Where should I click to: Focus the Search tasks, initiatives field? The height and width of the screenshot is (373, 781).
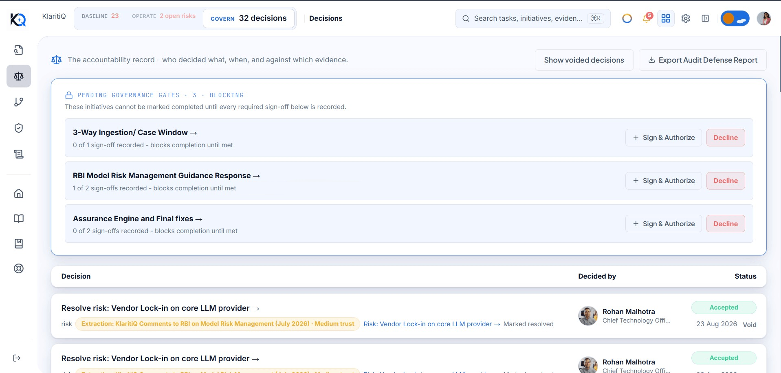click(x=533, y=18)
